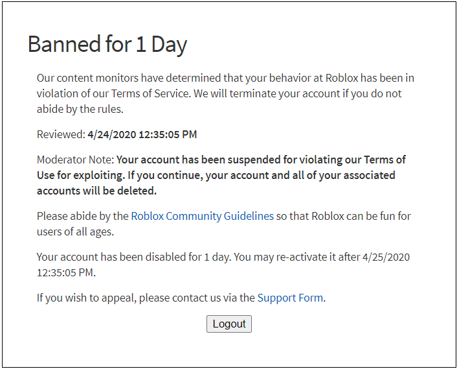Click the "users of all ages." text
Image resolution: width=457 pixels, height=369 pixels.
76,232
